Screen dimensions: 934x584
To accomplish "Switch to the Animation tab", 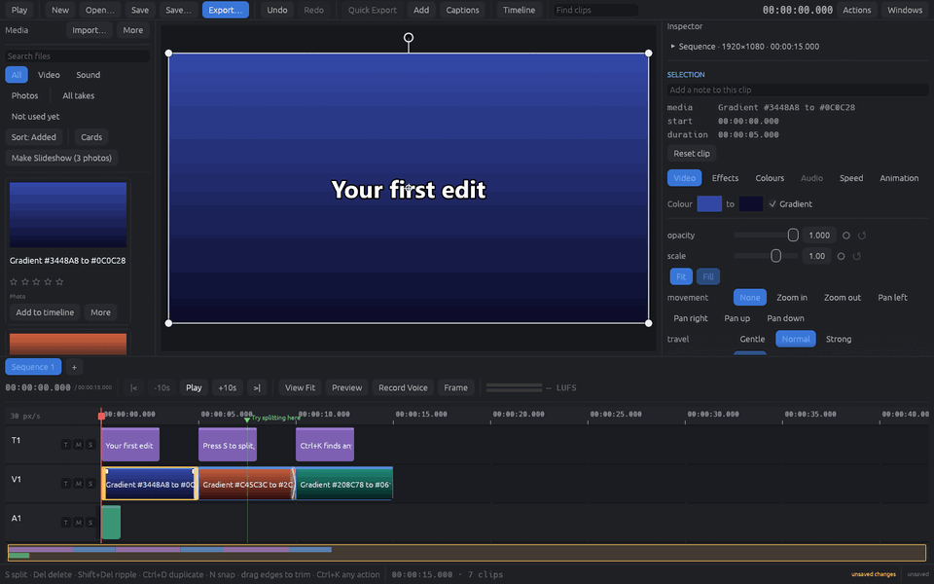I will [899, 178].
